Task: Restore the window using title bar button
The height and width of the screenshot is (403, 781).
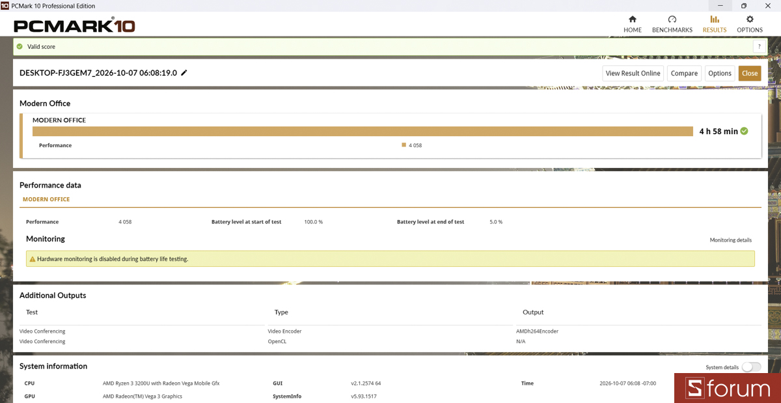Action: (744, 6)
